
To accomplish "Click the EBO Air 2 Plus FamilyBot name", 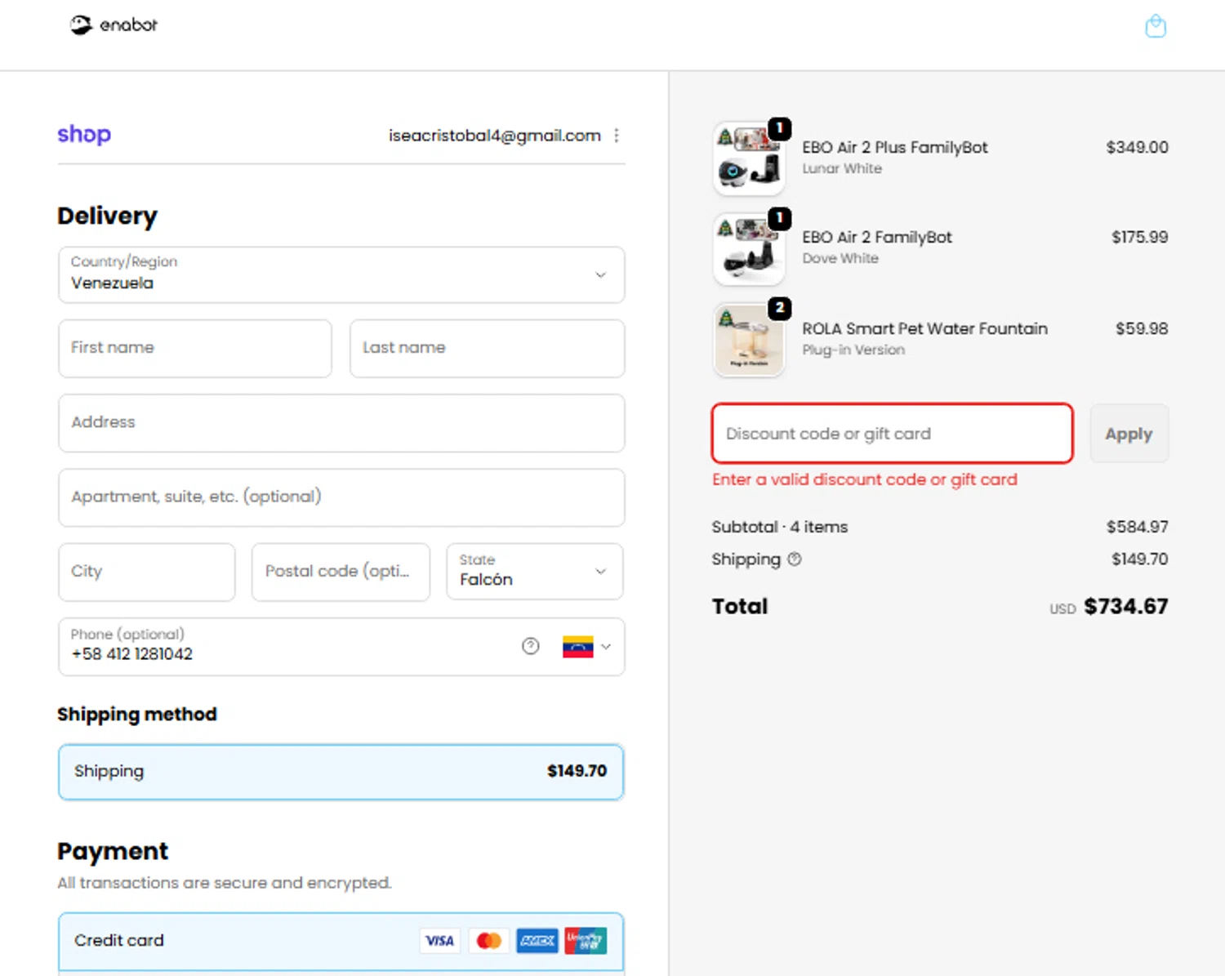I will 895,147.
